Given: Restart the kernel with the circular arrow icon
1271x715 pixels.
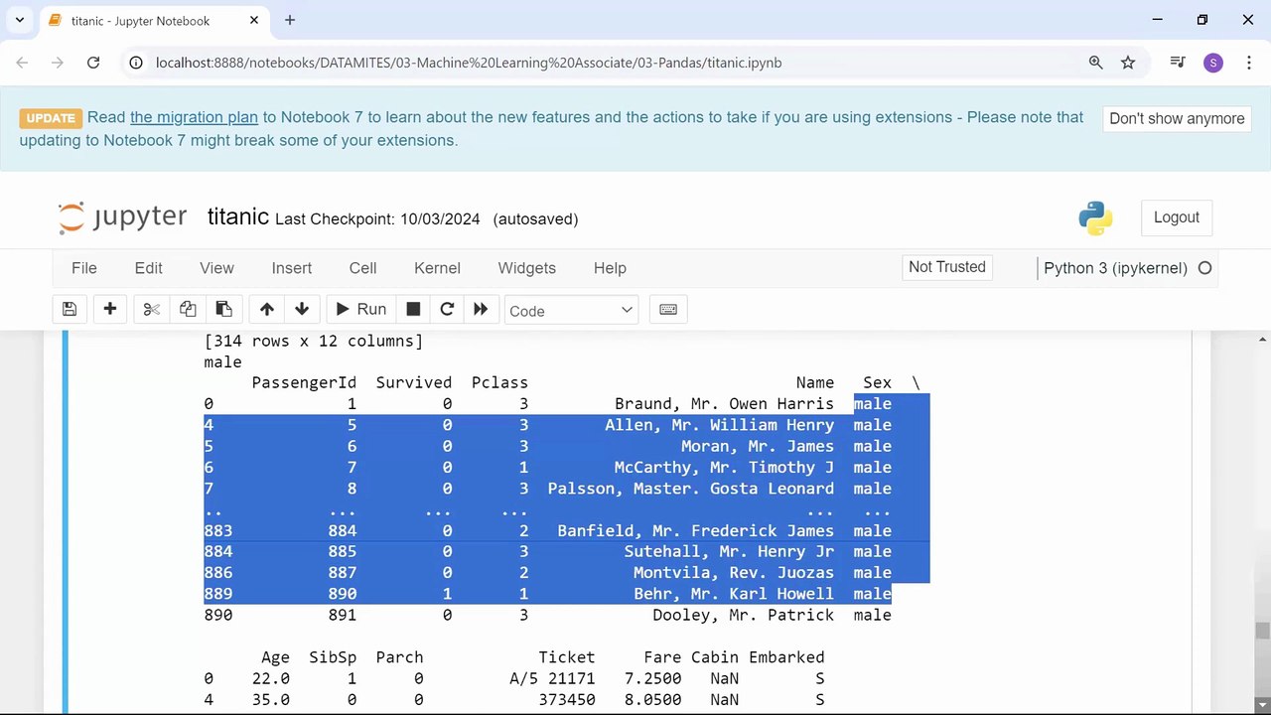Looking at the screenshot, I should (x=447, y=310).
